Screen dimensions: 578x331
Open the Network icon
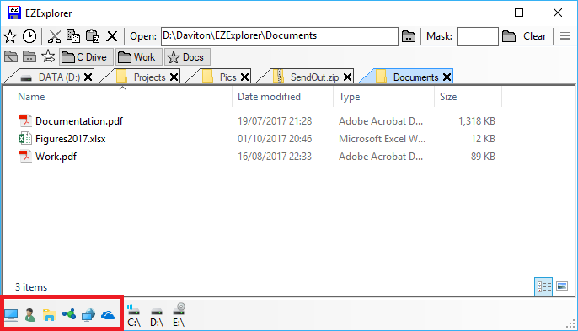coord(88,315)
